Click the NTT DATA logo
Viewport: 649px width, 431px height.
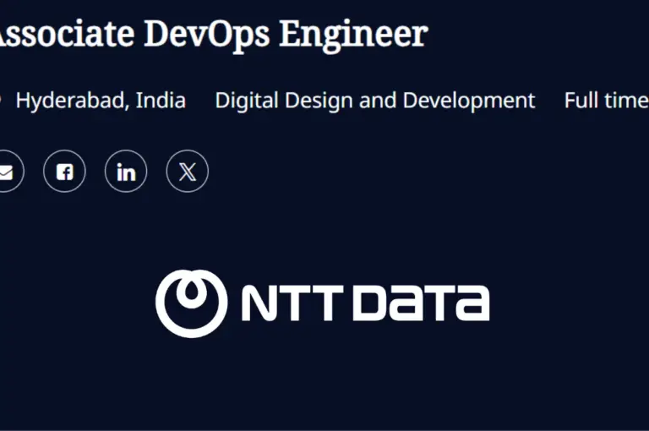(x=323, y=303)
